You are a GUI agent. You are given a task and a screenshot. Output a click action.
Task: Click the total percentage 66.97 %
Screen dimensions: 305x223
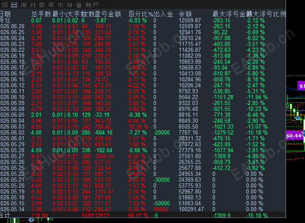(138, 215)
